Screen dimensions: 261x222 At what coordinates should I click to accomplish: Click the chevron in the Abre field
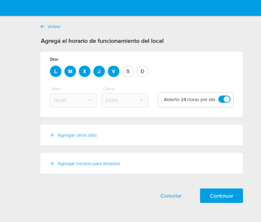pos(90,100)
